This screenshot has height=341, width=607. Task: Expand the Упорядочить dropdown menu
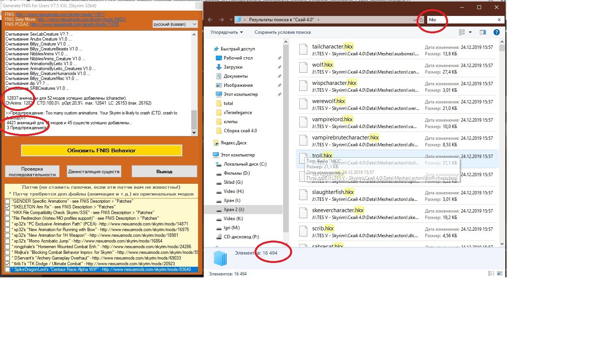[226, 32]
